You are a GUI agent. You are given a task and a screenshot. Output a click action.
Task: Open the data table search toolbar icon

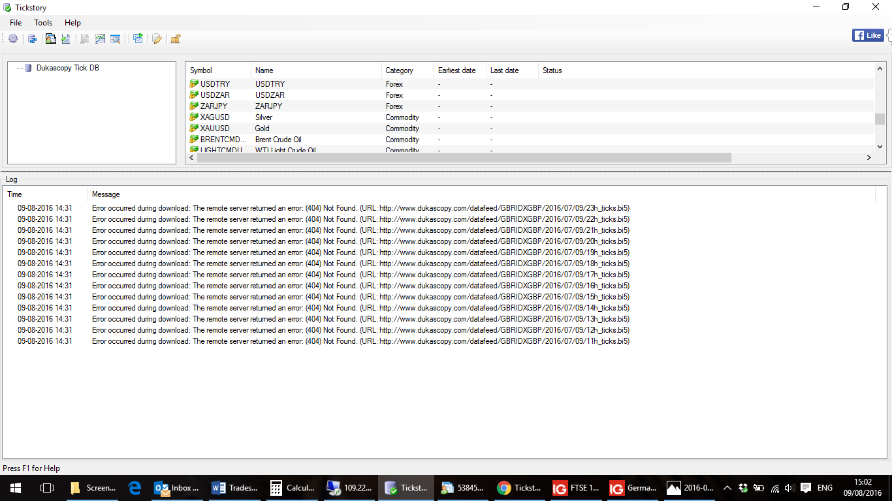click(116, 39)
